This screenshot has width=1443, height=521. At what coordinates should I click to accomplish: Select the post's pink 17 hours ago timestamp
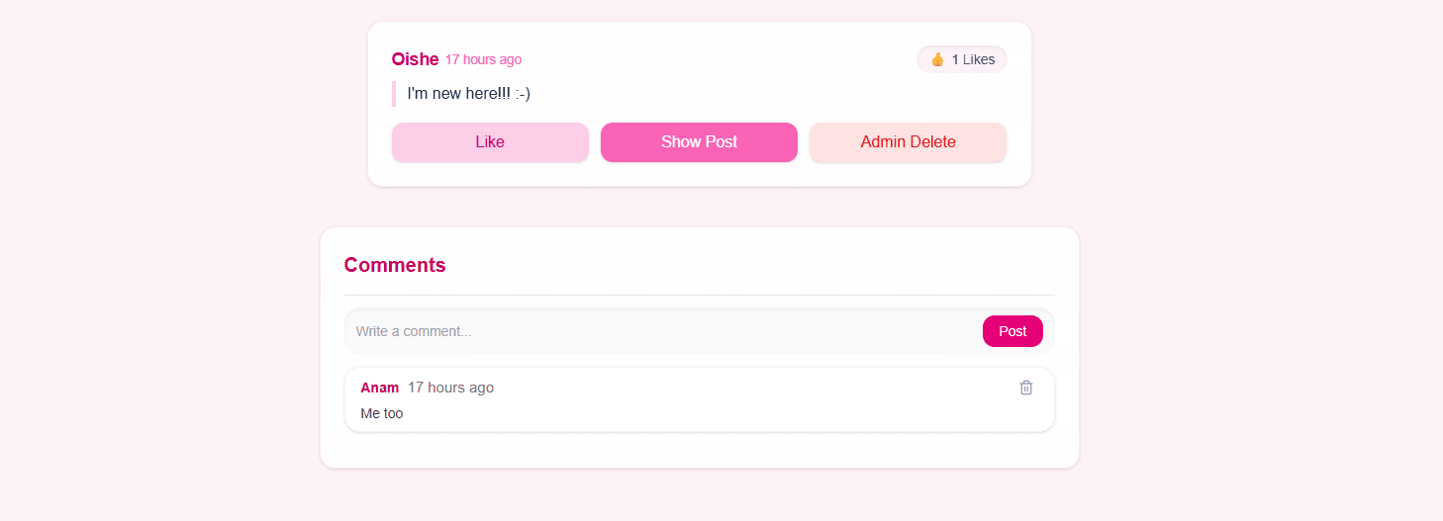[x=483, y=59]
